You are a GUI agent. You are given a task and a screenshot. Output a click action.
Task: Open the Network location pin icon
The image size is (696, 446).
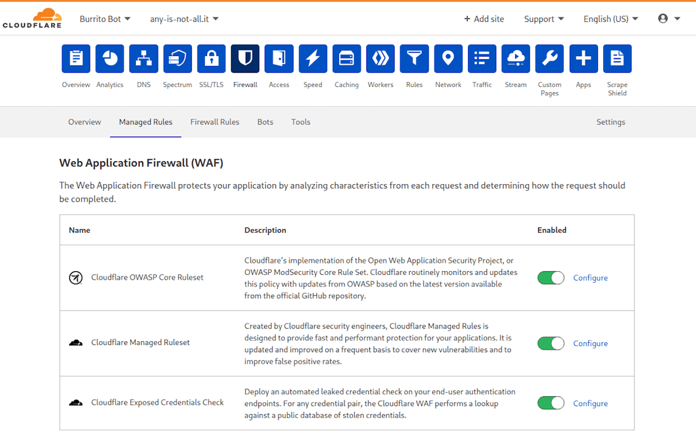coord(448,59)
